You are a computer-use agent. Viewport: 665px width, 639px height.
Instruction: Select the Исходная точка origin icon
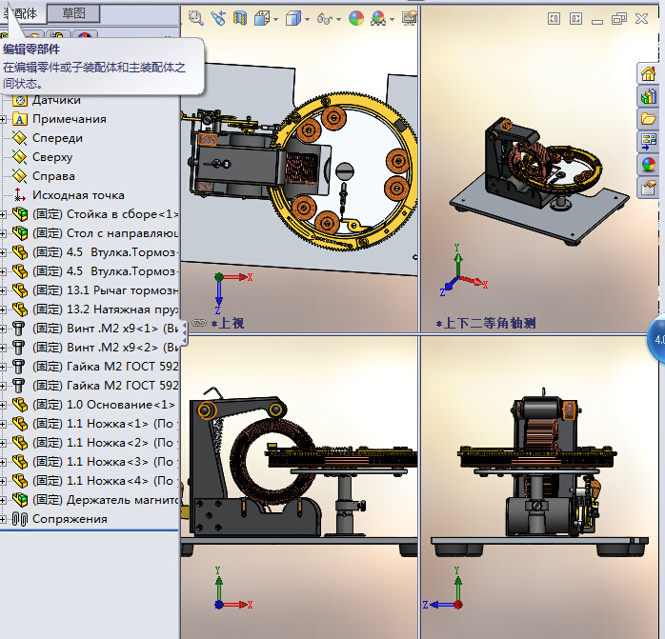[x=19, y=195]
